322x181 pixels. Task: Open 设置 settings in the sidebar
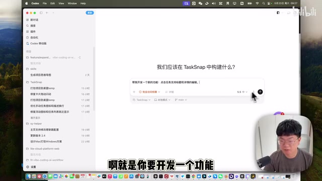[31, 167]
